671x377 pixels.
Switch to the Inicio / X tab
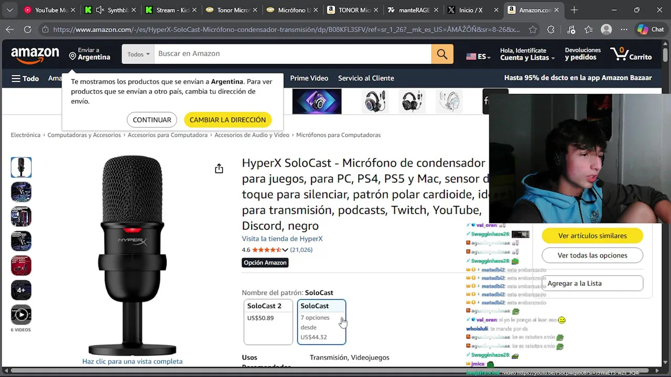473,10
